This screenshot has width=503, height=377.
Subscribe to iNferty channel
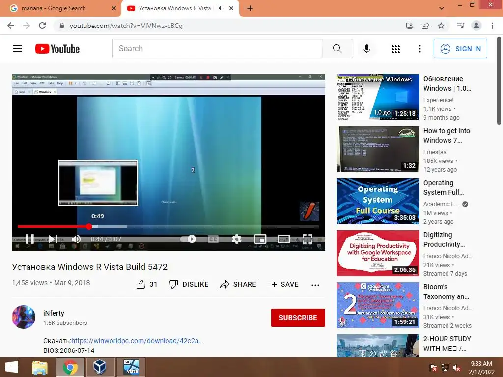point(298,318)
